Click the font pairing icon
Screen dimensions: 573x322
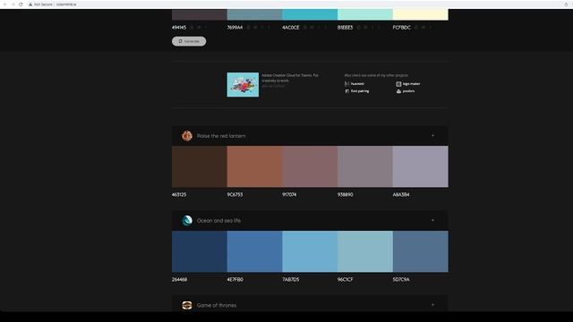(x=346, y=91)
